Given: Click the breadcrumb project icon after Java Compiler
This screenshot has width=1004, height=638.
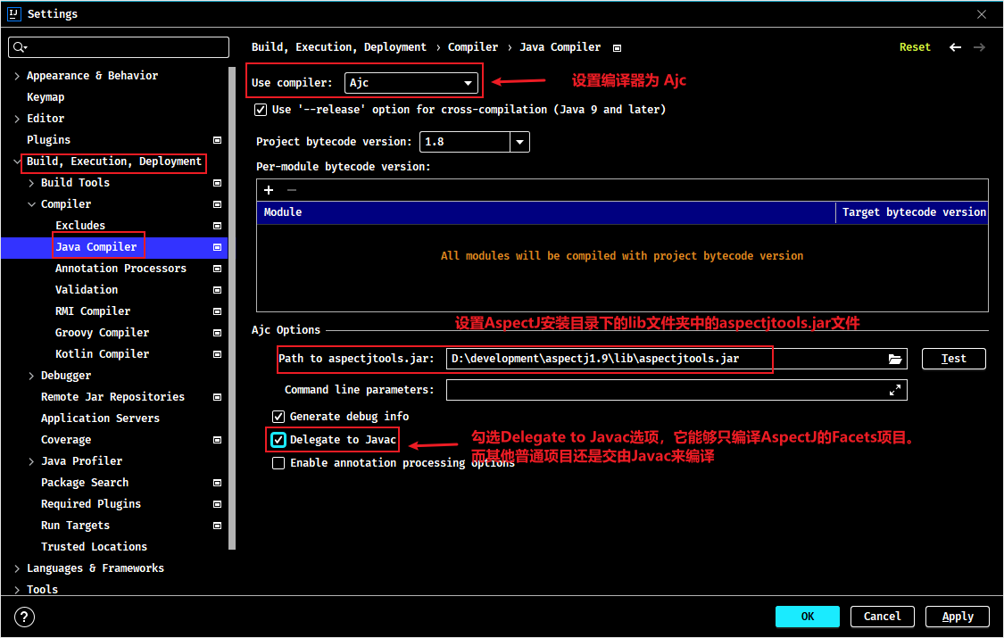Looking at the screenshot, I should click(617, 48).
